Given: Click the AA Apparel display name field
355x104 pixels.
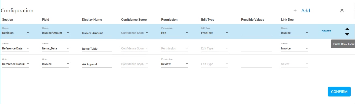Looking at the screenshot, I should click(97, 64).
